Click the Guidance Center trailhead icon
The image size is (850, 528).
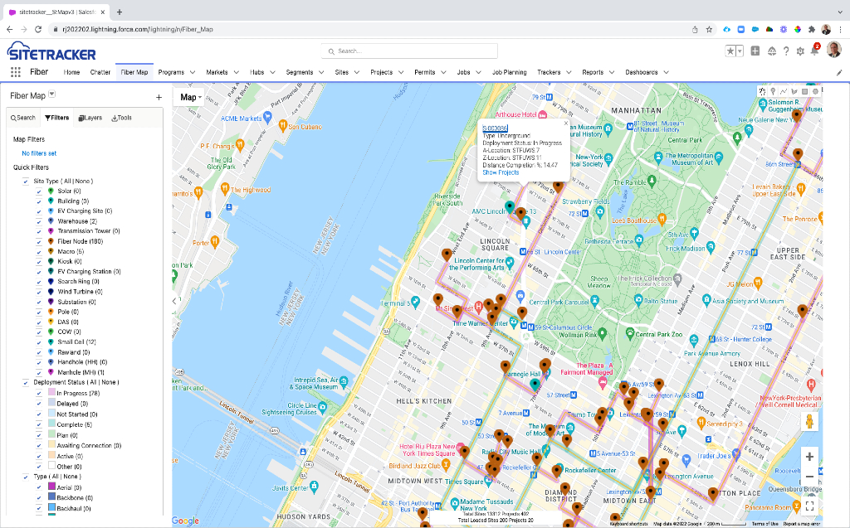coord(772,51)
